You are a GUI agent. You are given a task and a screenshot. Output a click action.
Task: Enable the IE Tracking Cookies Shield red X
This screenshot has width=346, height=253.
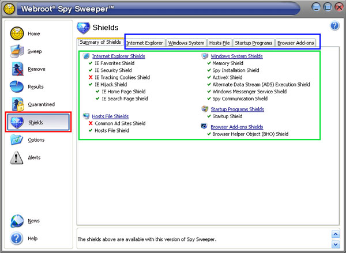coord(91,77)
